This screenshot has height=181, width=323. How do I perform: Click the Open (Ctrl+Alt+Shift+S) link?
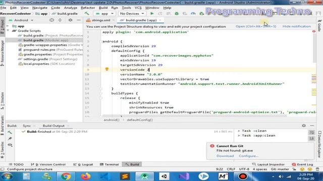tap(256, 26)
